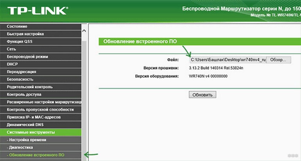The image size is (301, 161).
Task: Open Быстрая настройка in sidebar
Action: pyautogui.click(x=40, y=34)
